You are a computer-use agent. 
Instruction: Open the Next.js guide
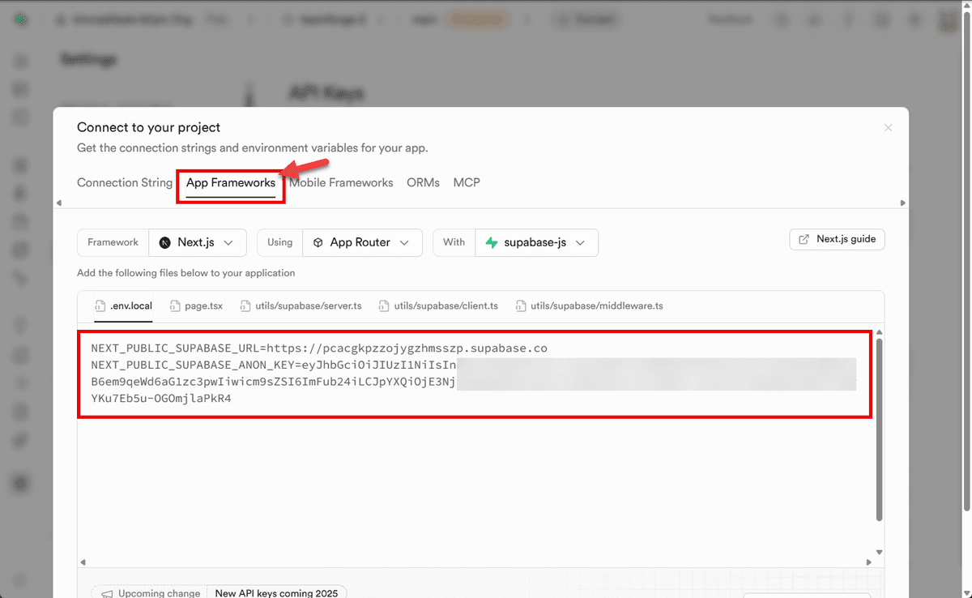click(837, 239)
